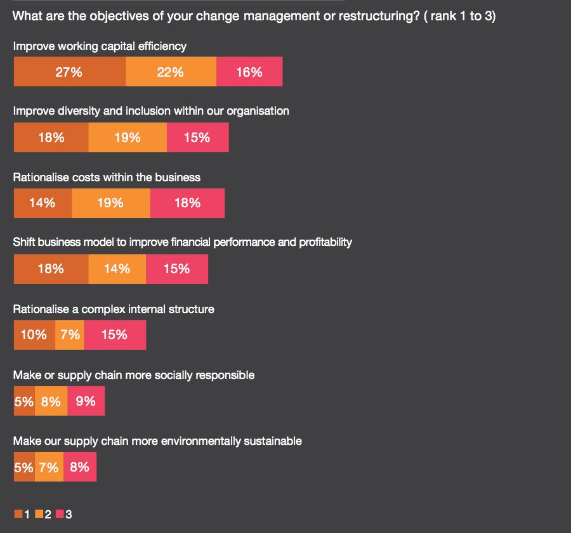Image resolution: width=571 pixels, height=533 pixels.
Task: Click the 14% shift business model segment
Action: pos(117,269)
